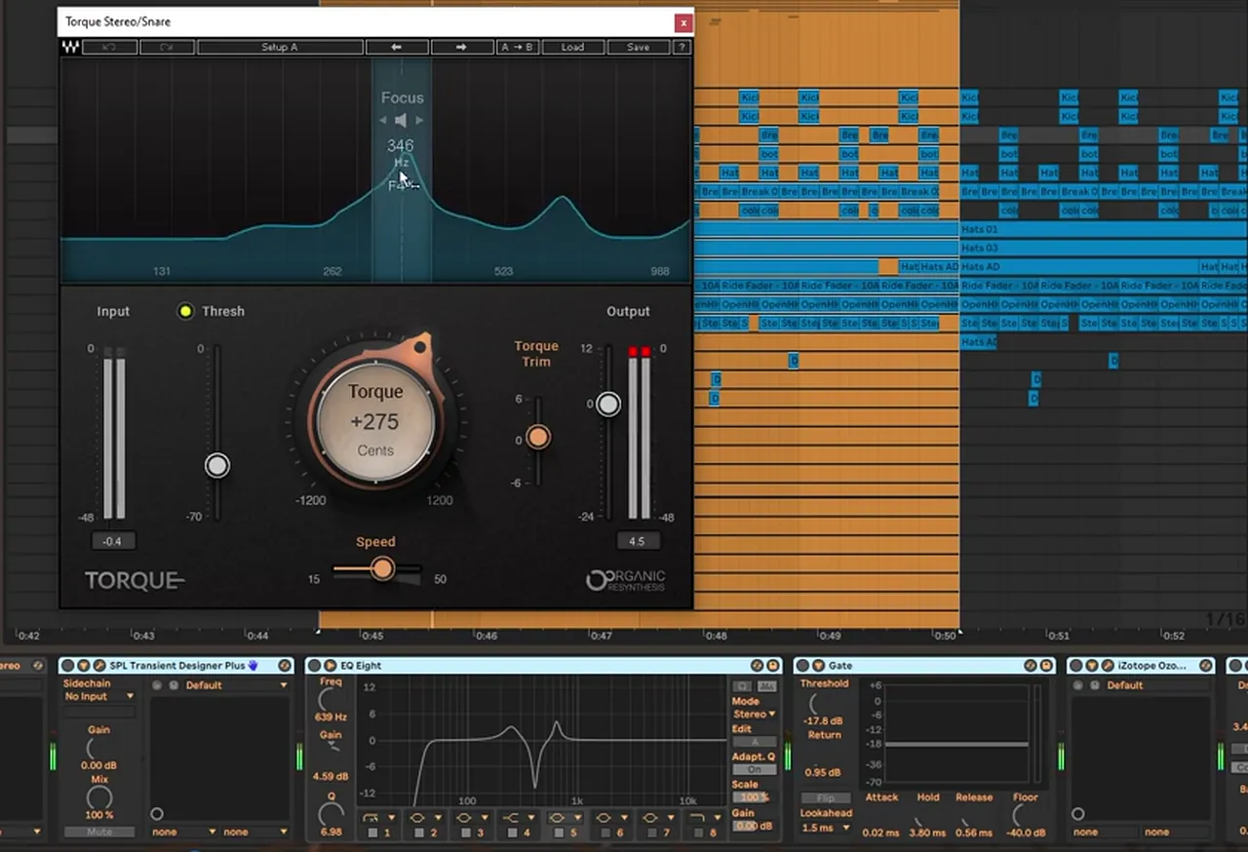1248x852 pixels.
Task: Load previous preset with left arrow
Action: pos(397,47)
